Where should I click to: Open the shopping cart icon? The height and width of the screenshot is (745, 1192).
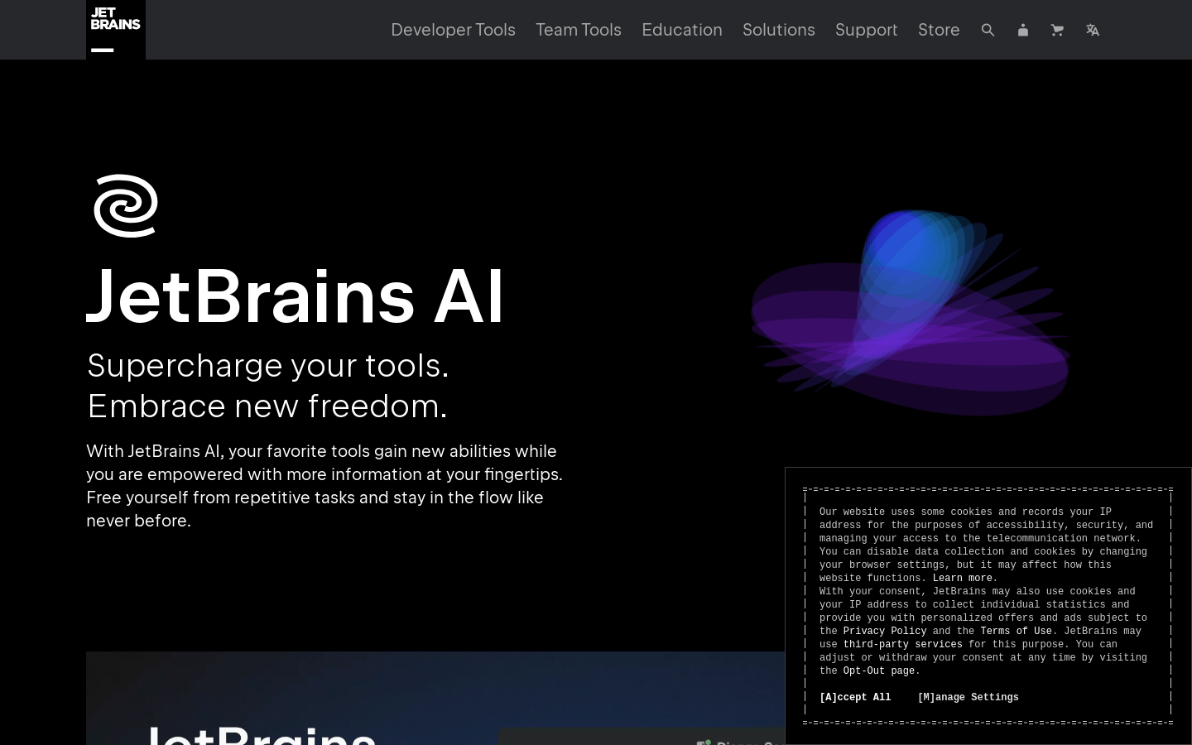click(x=1057, y=30)
